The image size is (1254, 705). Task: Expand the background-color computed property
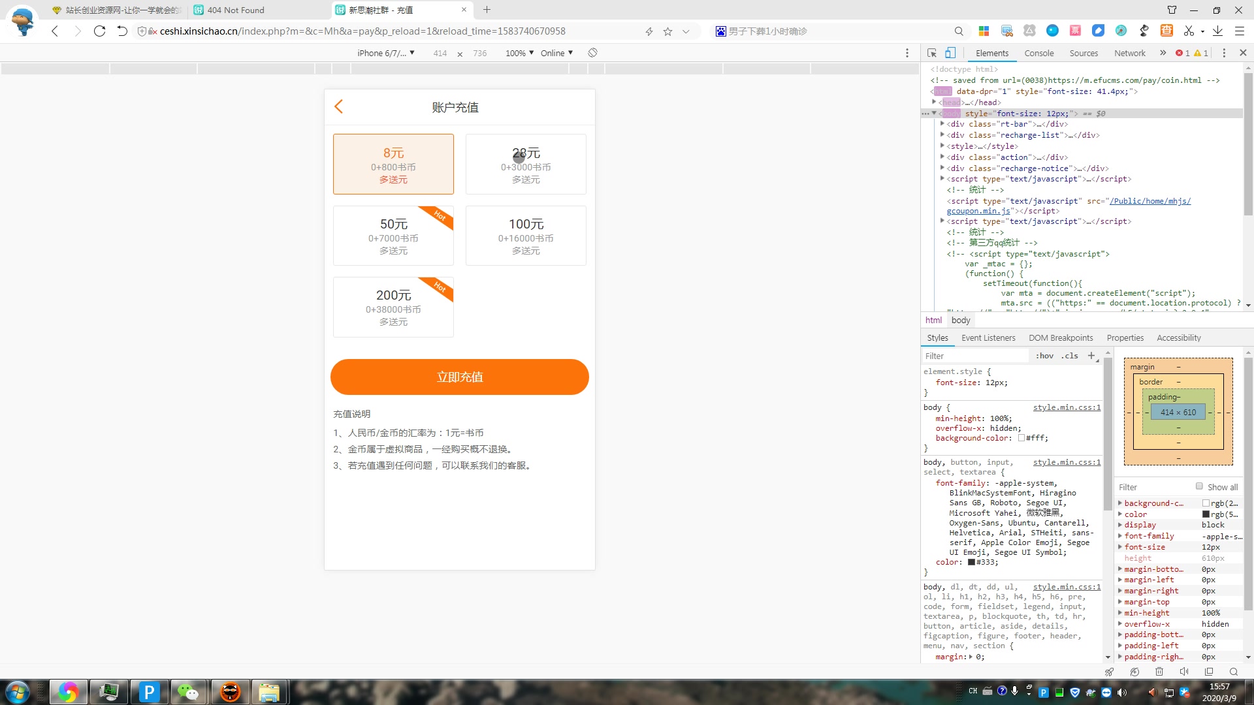point(1120,503)
